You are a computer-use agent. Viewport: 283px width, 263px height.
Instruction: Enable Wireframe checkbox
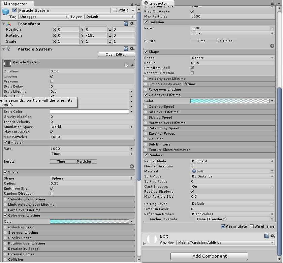click(252, 226)
